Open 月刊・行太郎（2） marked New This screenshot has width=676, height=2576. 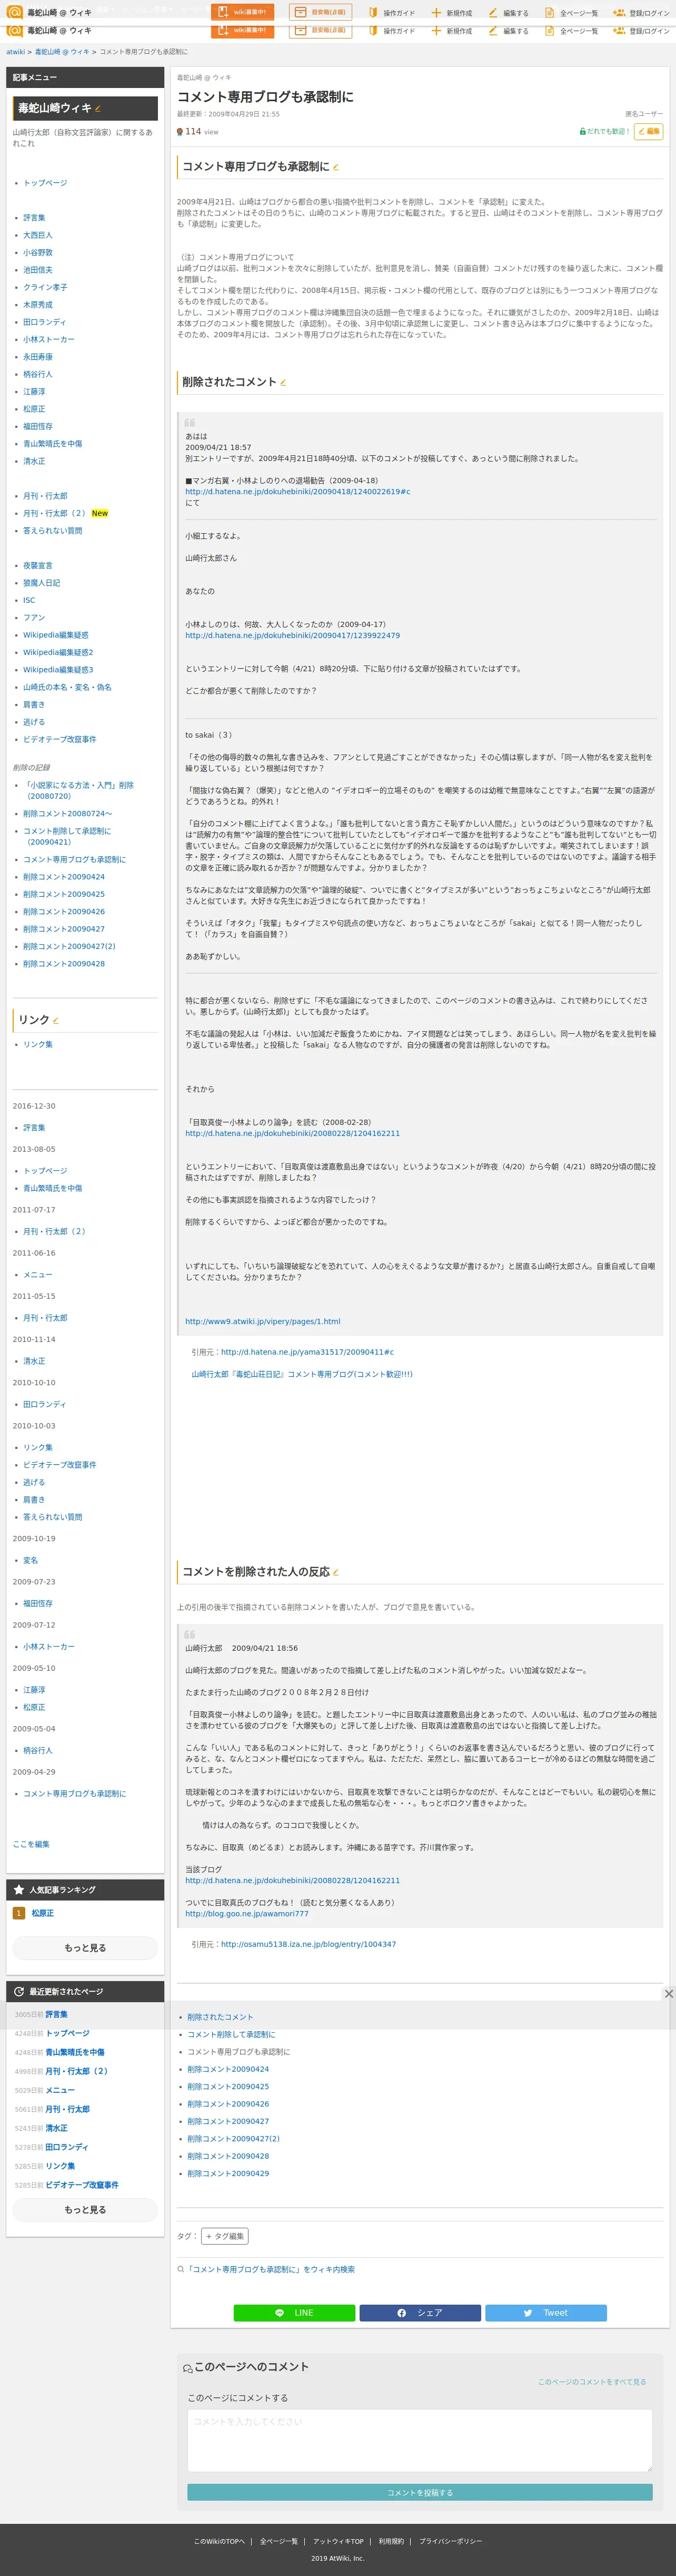point(55,513)
